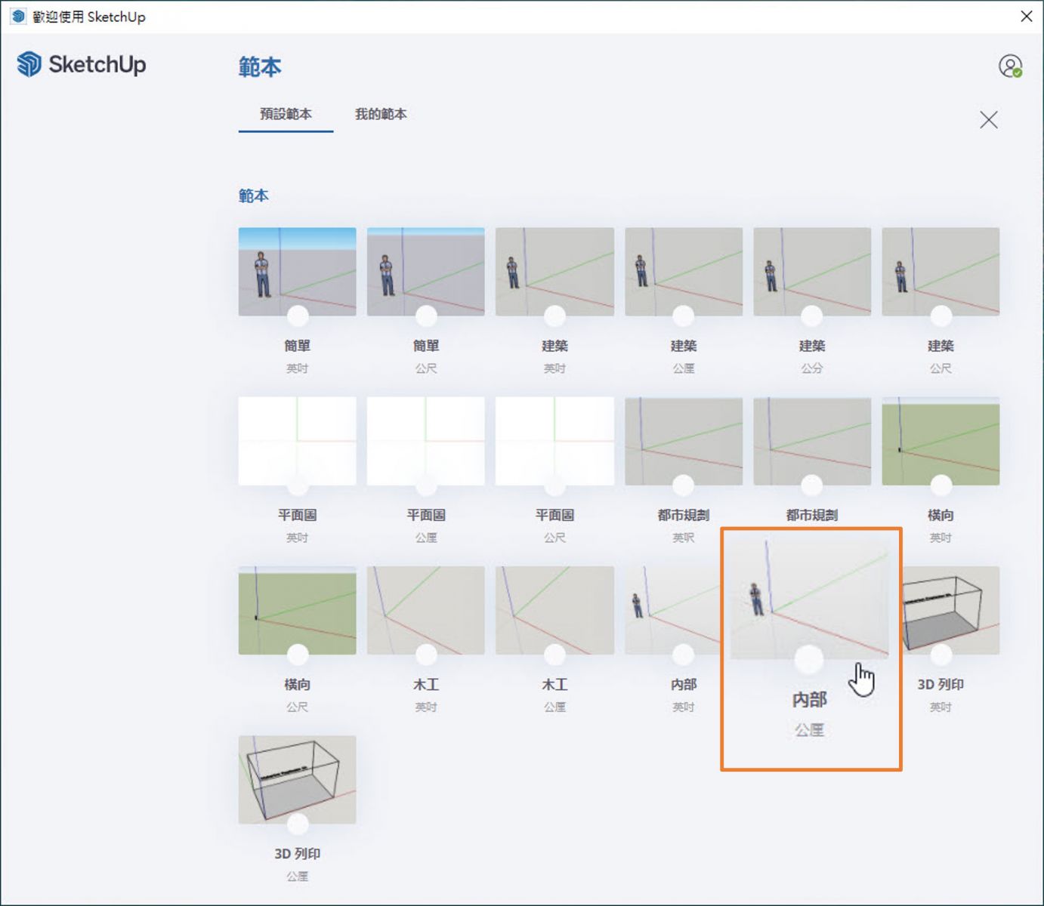Toggle default circle under 建築 英吋 thumbnail
1044x906 pixels.
554,316
